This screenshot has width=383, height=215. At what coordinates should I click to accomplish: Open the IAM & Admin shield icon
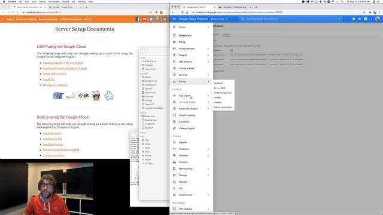click(174, 62)
